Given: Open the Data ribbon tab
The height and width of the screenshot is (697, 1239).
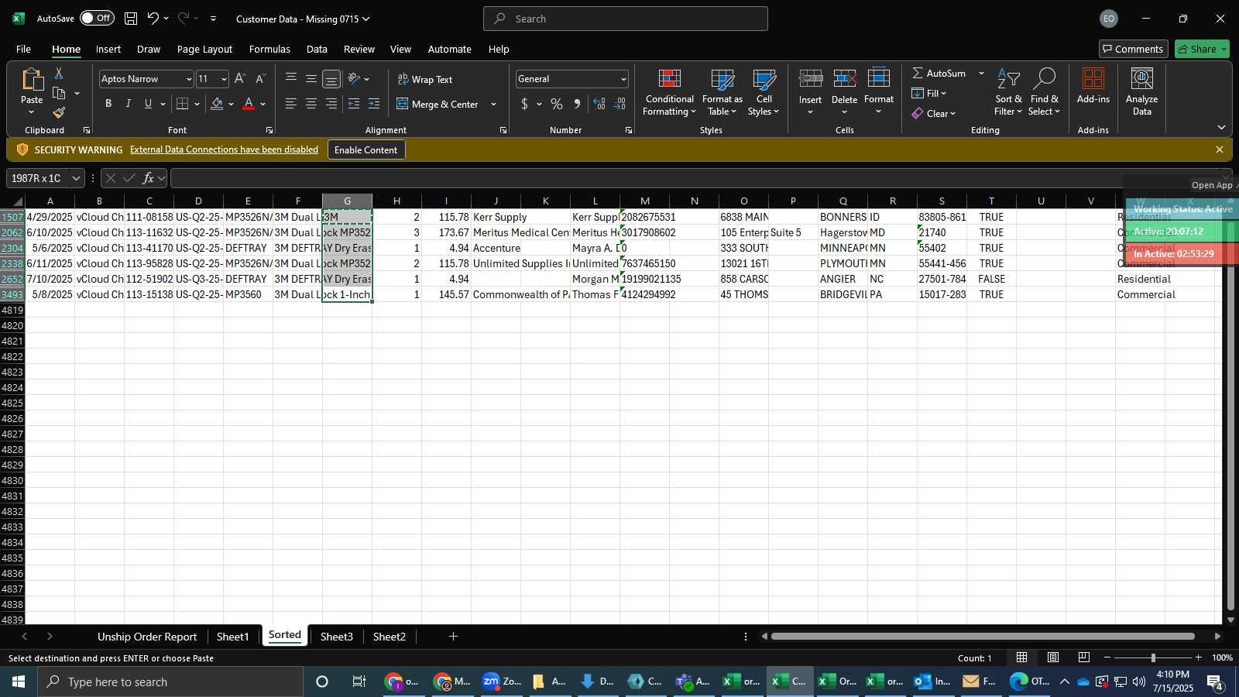Looking at the screenshot, I should [x=317, y=49].
